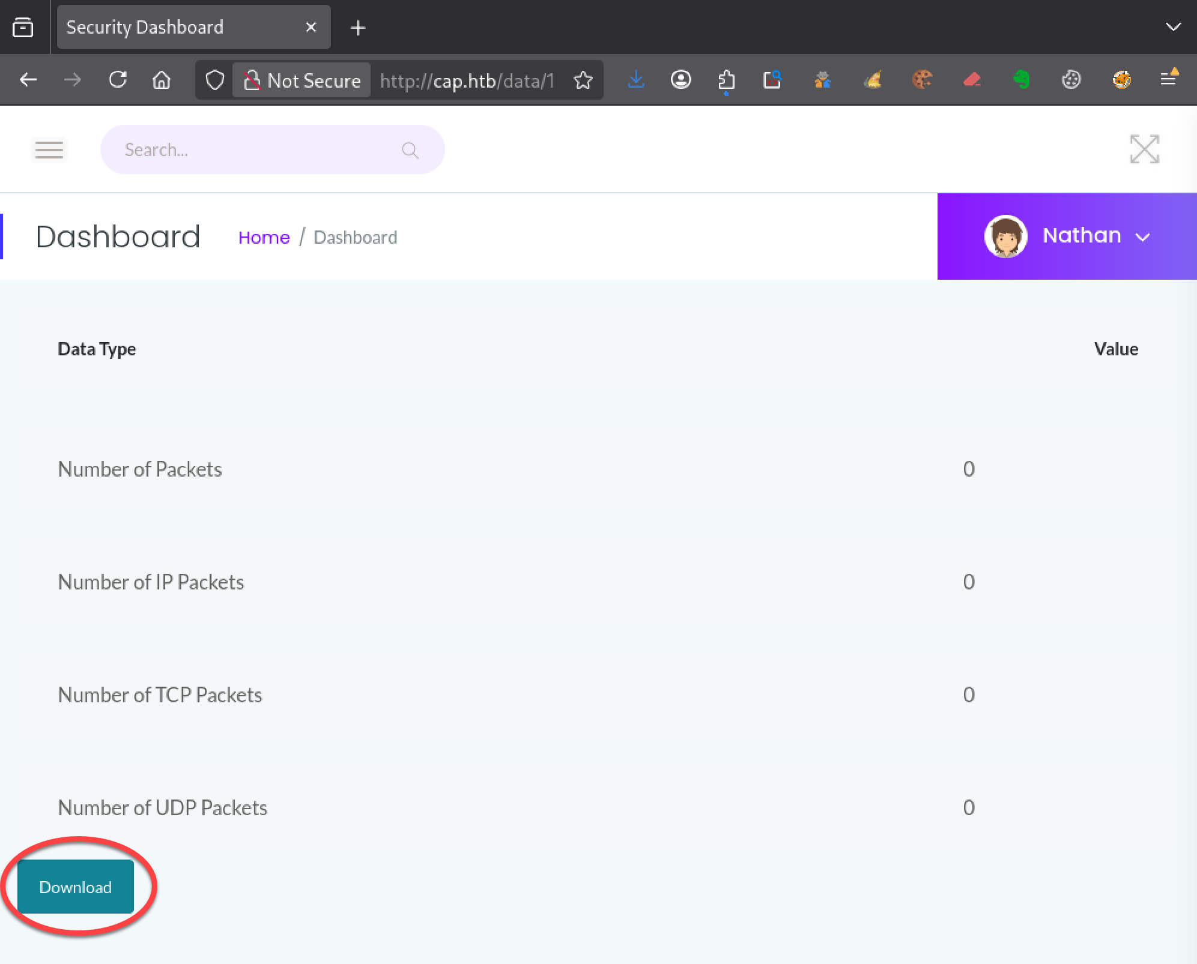Bookmark this page with the star

click(x=583, y=80)
